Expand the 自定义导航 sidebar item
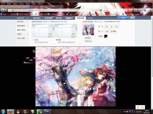The height and width of the screenshot is (114, 153). [x=22, y=38]
